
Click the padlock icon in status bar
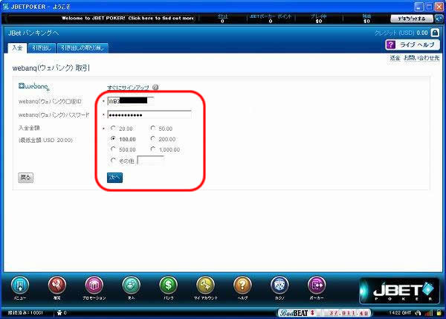439,313
